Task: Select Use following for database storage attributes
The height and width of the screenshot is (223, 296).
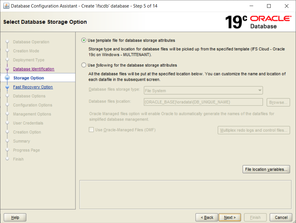Action: coord(83,65)
